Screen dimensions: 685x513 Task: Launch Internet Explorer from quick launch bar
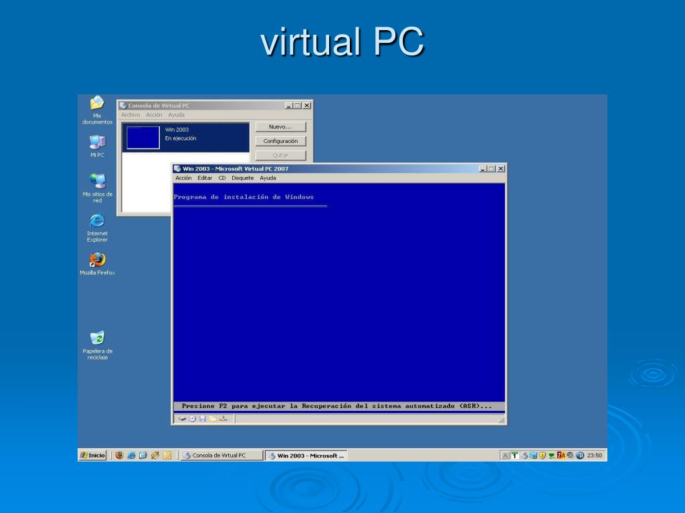click(131, 456)
